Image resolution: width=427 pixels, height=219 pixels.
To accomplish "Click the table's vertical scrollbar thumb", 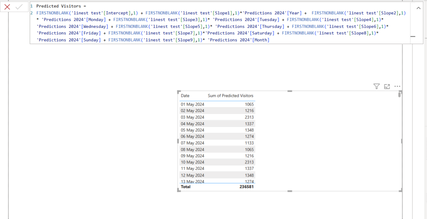I will (x=399, y=95).
